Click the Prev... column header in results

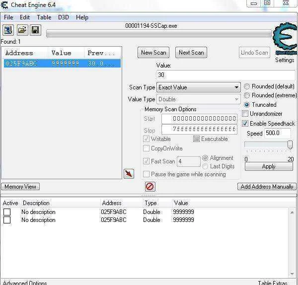(102, 53)
